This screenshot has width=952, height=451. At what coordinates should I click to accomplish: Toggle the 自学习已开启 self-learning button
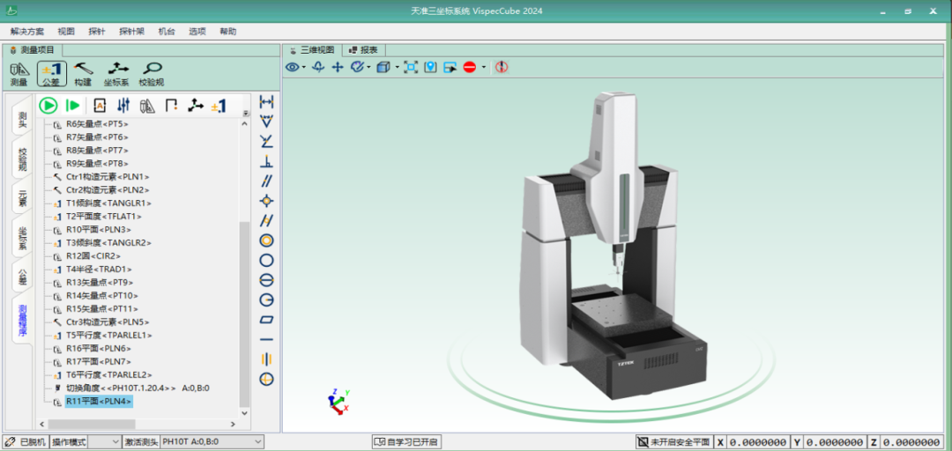[x=406, y=442]
